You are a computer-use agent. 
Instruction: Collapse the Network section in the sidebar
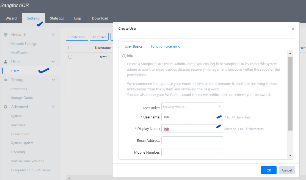coord(53,35)
